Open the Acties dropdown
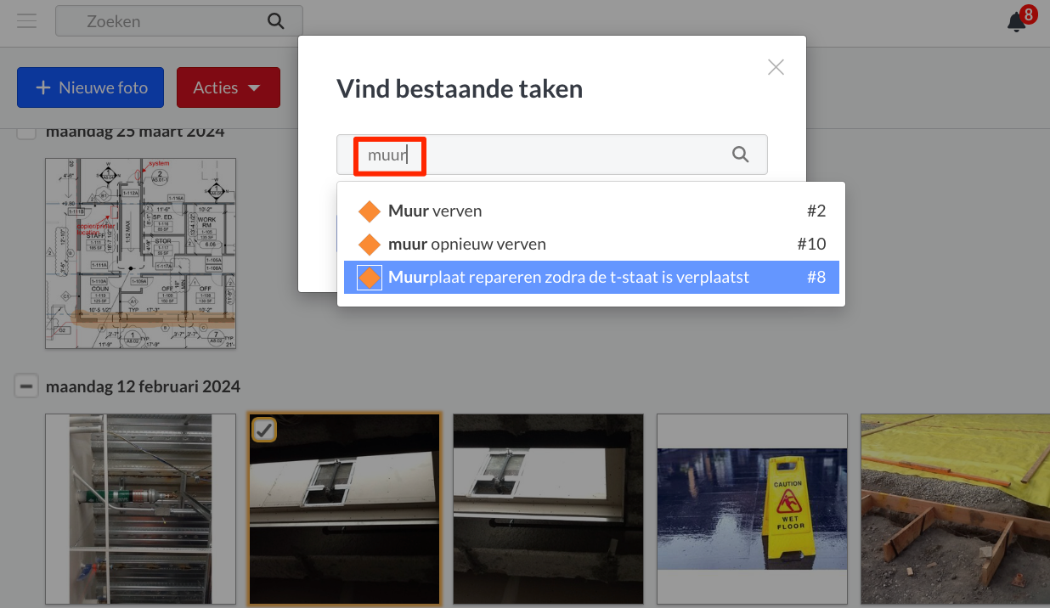The height and width of the screenshot is (608, 1050). 228,87
